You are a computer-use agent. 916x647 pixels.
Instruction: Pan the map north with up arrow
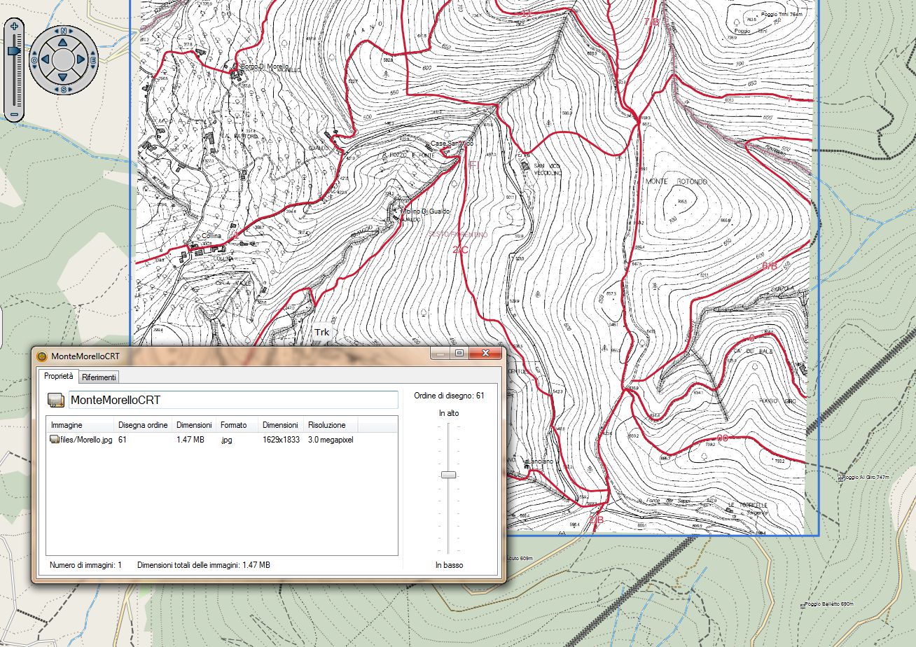63,43
